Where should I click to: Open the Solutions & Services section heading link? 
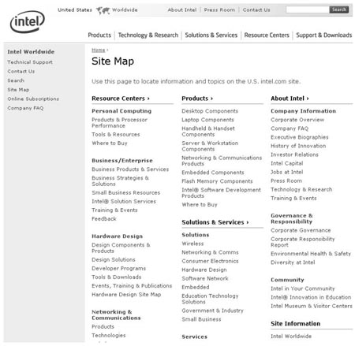pyautogui.click(x=215, y=222)
